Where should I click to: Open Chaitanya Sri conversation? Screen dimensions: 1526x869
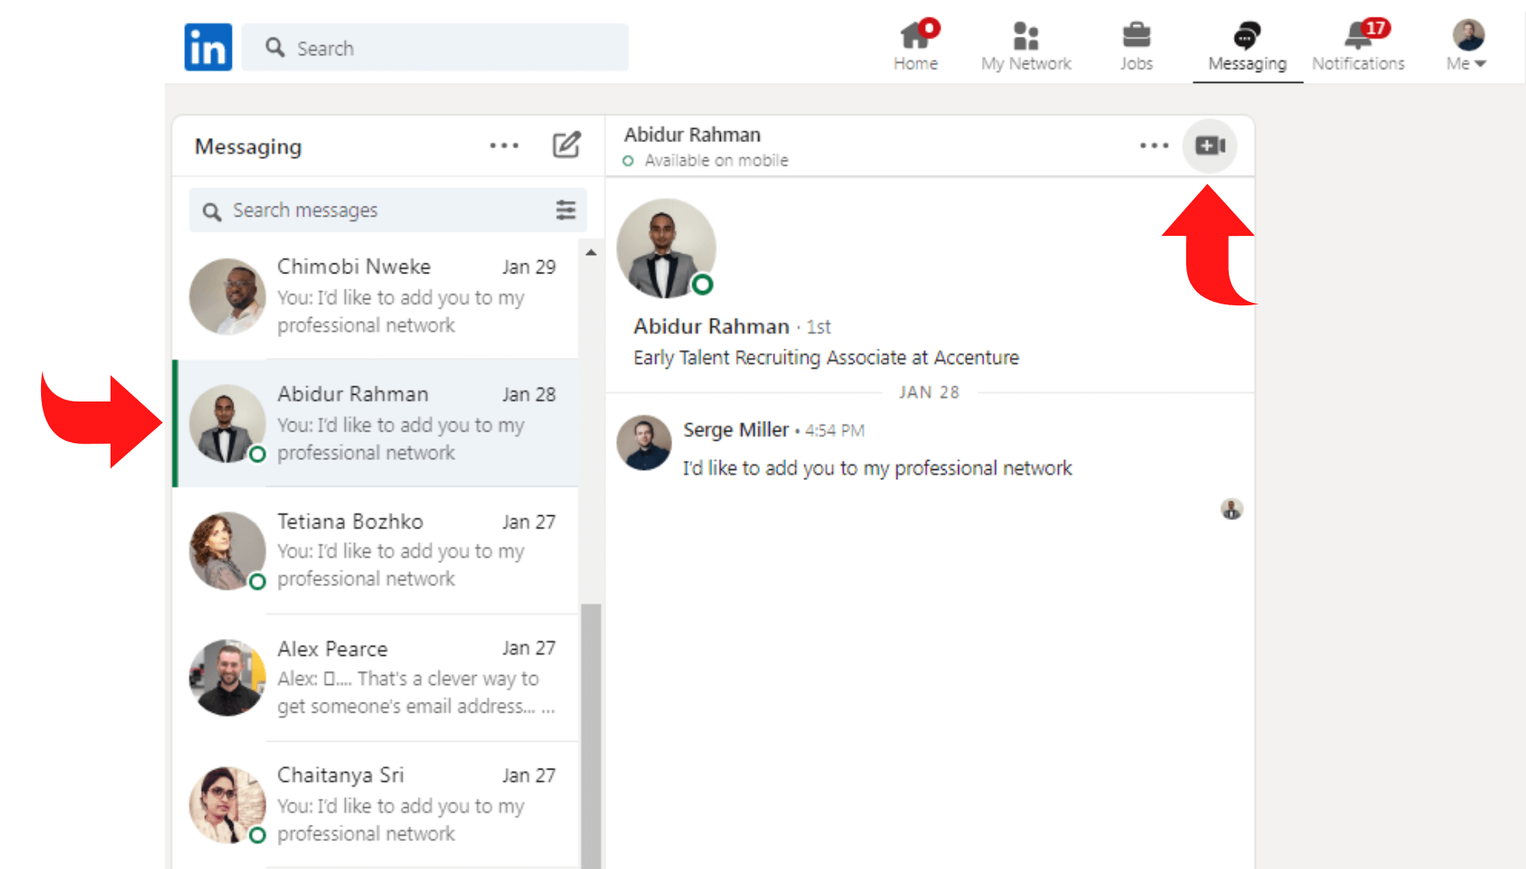coord(375,805)
